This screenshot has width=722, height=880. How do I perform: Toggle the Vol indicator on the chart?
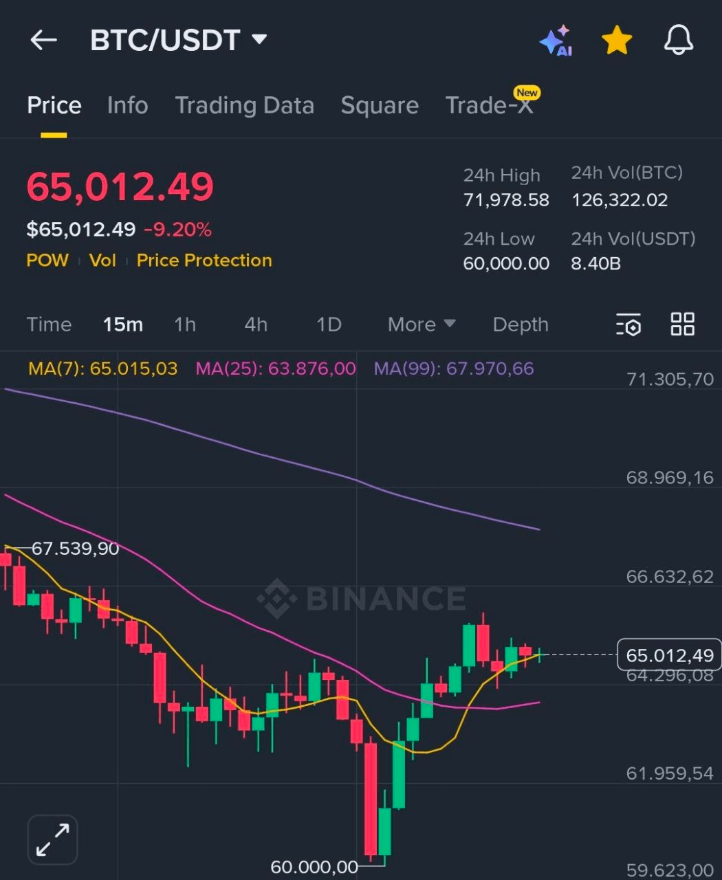(x=102, y=260)
